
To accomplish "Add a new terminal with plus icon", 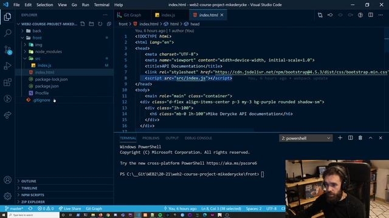I will 340,138.
